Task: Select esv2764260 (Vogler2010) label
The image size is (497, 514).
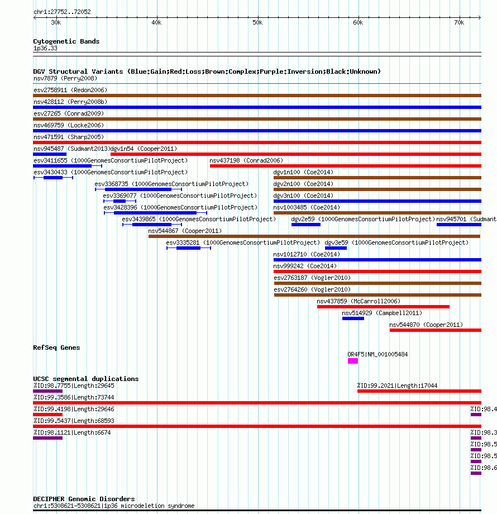Action: coord(312,290)
